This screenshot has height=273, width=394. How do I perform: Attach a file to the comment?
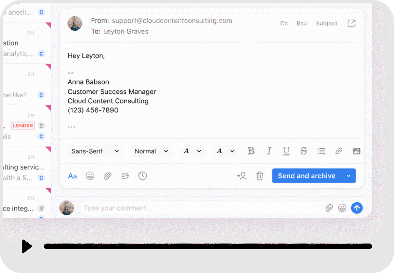point(329,208)
